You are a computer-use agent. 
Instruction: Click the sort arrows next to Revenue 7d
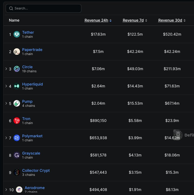pyautogui.click(x=146, y=20)
